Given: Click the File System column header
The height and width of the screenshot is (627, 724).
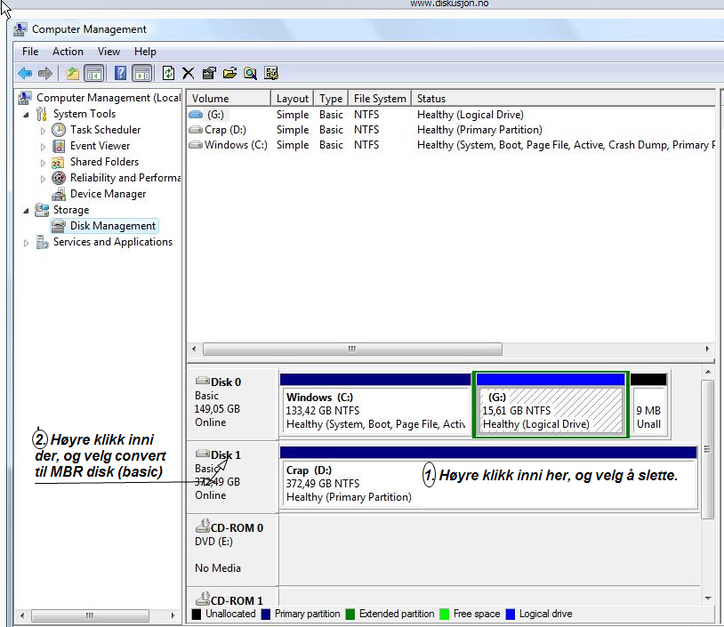Looking at the screenshot, I should click(x=380, y=99).
